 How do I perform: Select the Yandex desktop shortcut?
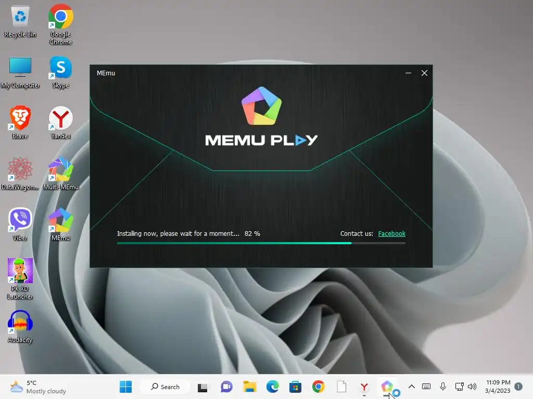(x=60, y=123)
